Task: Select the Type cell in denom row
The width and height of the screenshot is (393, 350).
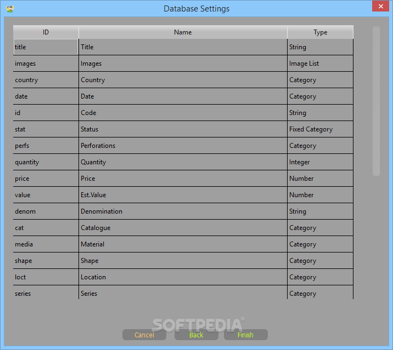Action: [x=321, y=211]
